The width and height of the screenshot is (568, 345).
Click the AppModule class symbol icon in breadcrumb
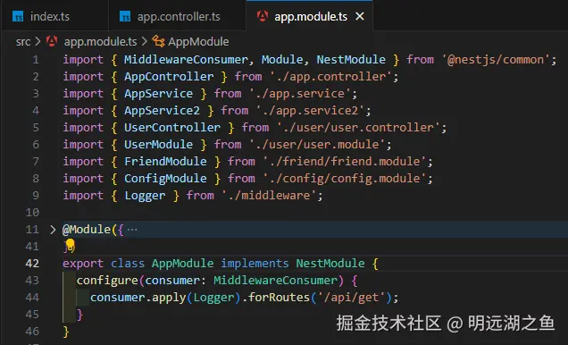tap(158, 41)
